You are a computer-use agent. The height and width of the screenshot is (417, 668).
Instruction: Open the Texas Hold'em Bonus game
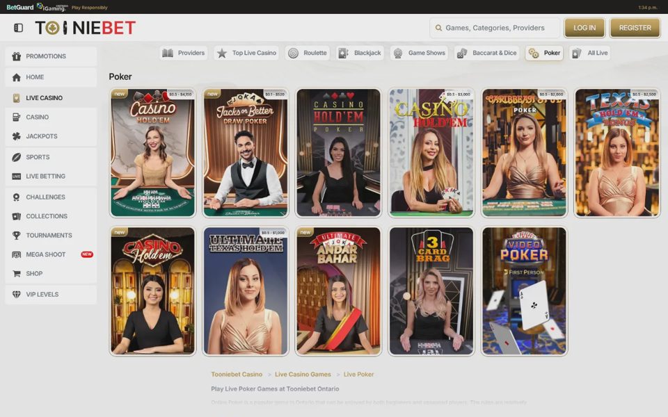click(617, 153)
